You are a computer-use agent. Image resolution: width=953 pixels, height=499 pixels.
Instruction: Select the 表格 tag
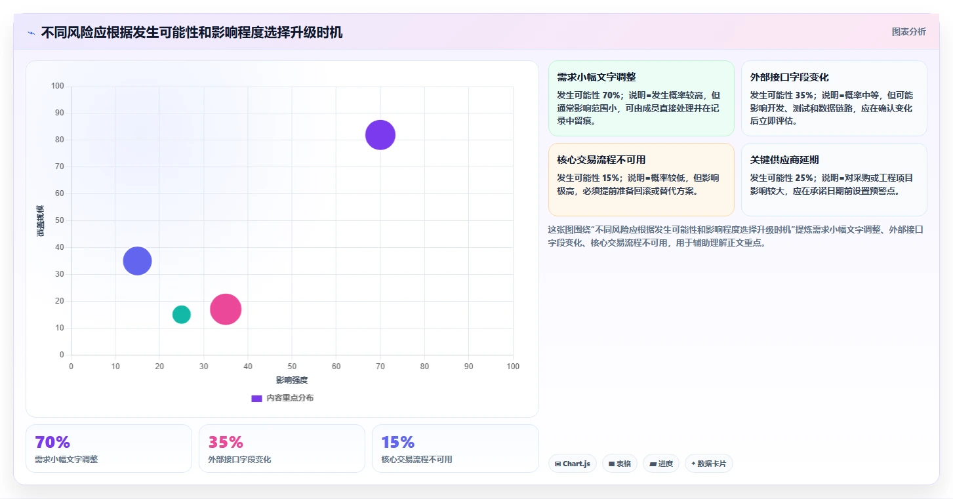[x=619, y=464]
